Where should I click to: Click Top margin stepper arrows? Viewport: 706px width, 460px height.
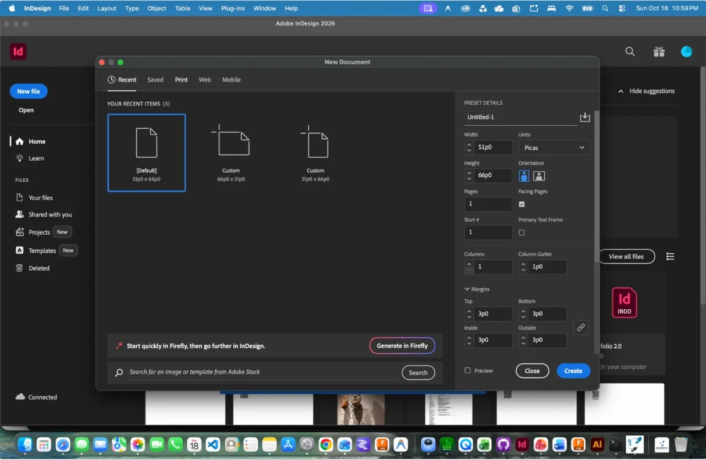click(x=469, y=314)
